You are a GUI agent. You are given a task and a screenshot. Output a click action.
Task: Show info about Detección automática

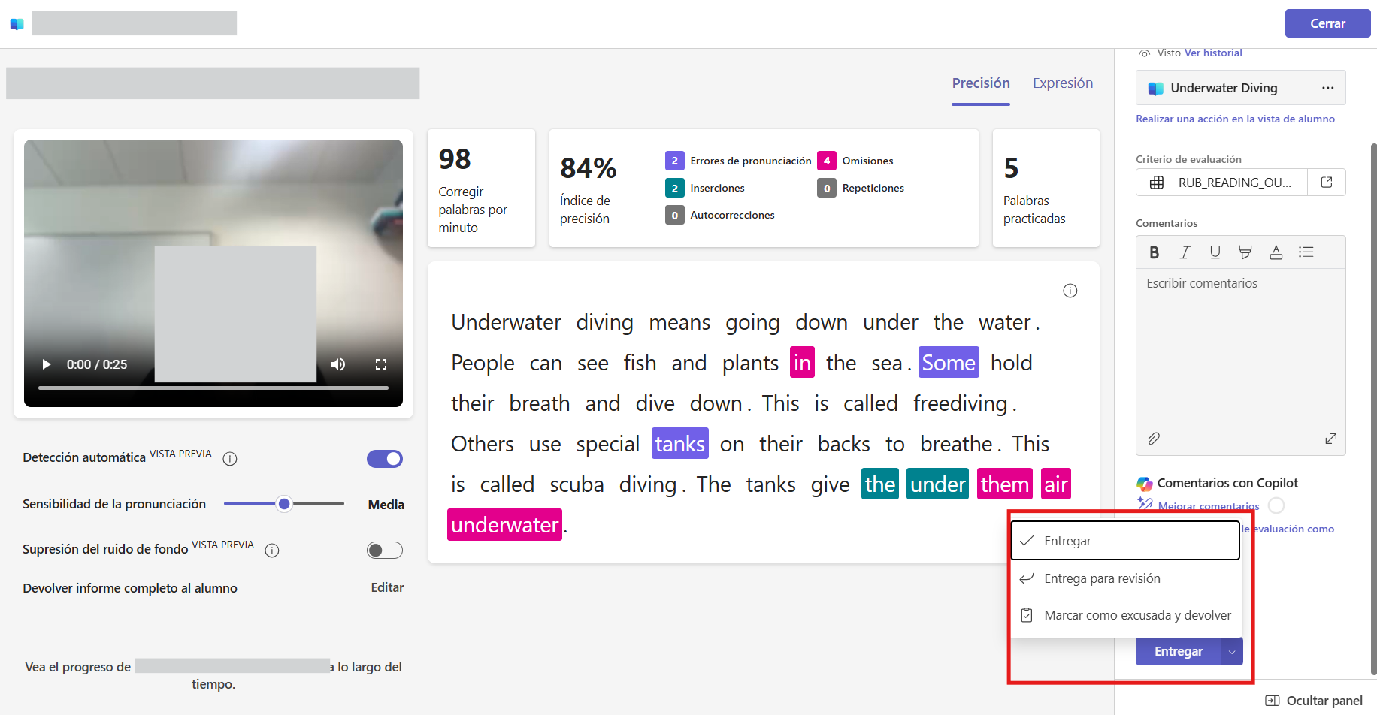pos(230,459)
